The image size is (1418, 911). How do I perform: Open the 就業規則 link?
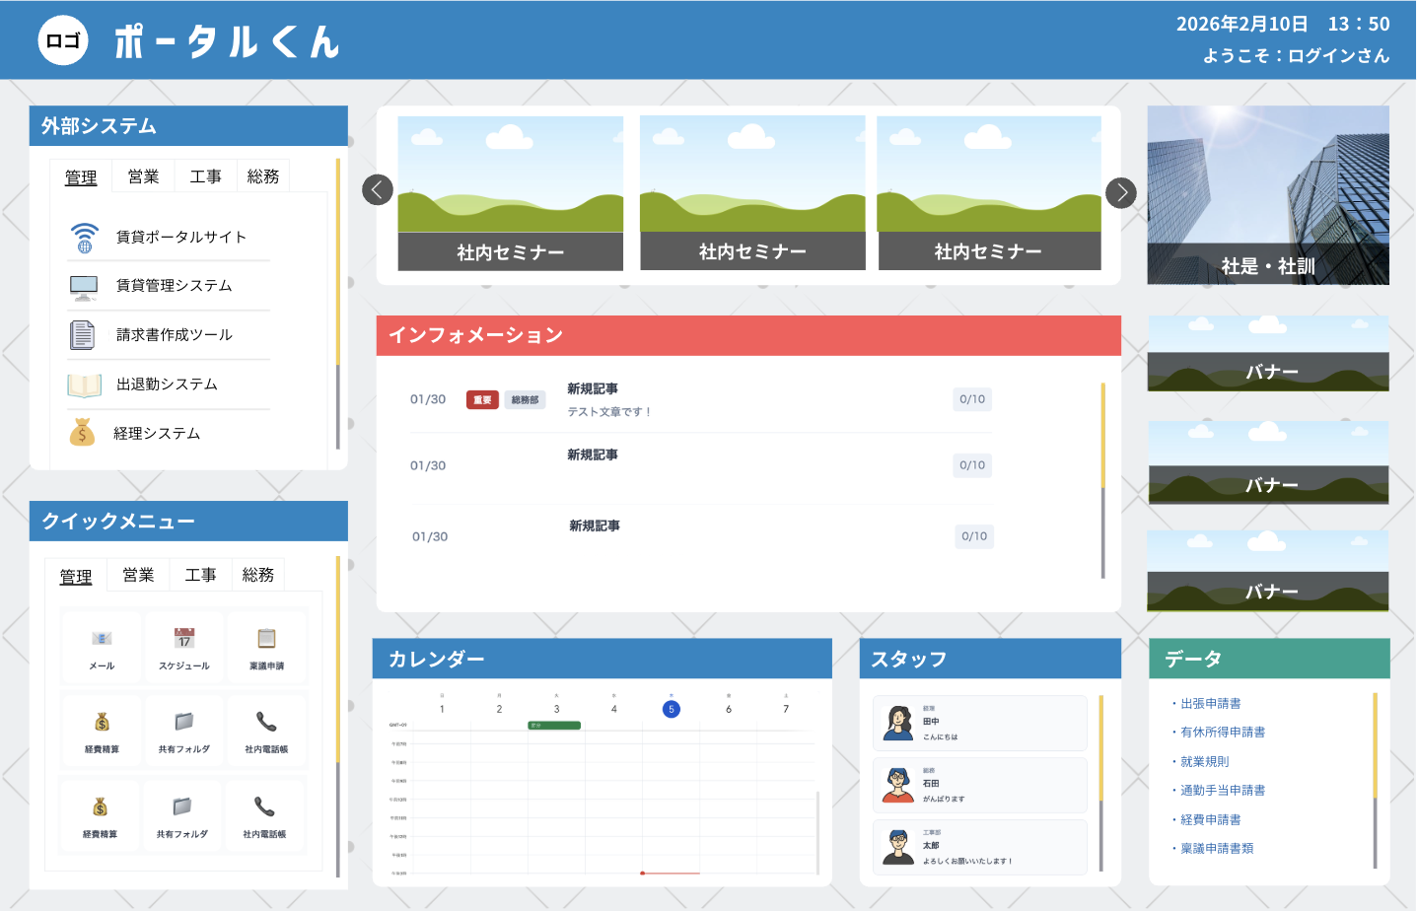(x=1204, y=760)
